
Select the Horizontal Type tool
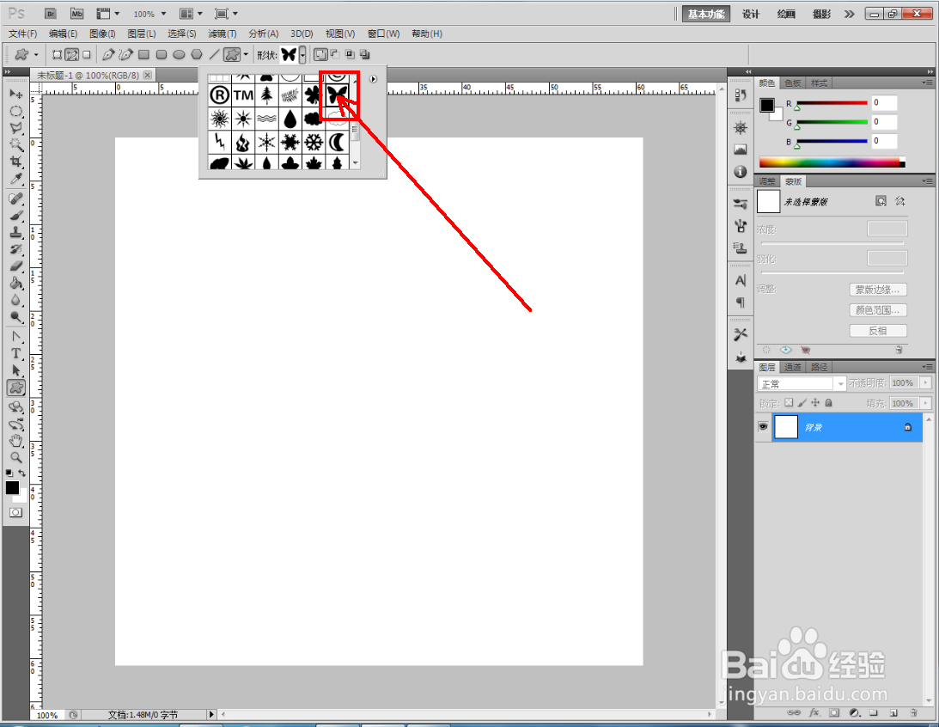click(16, 353)
